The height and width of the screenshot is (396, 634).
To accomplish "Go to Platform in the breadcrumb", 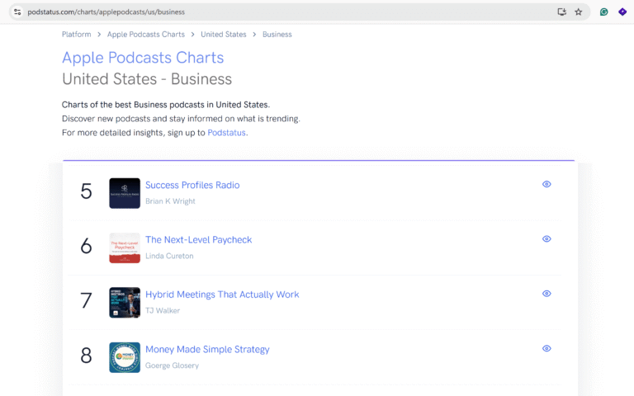I will [x=77, y=35].
